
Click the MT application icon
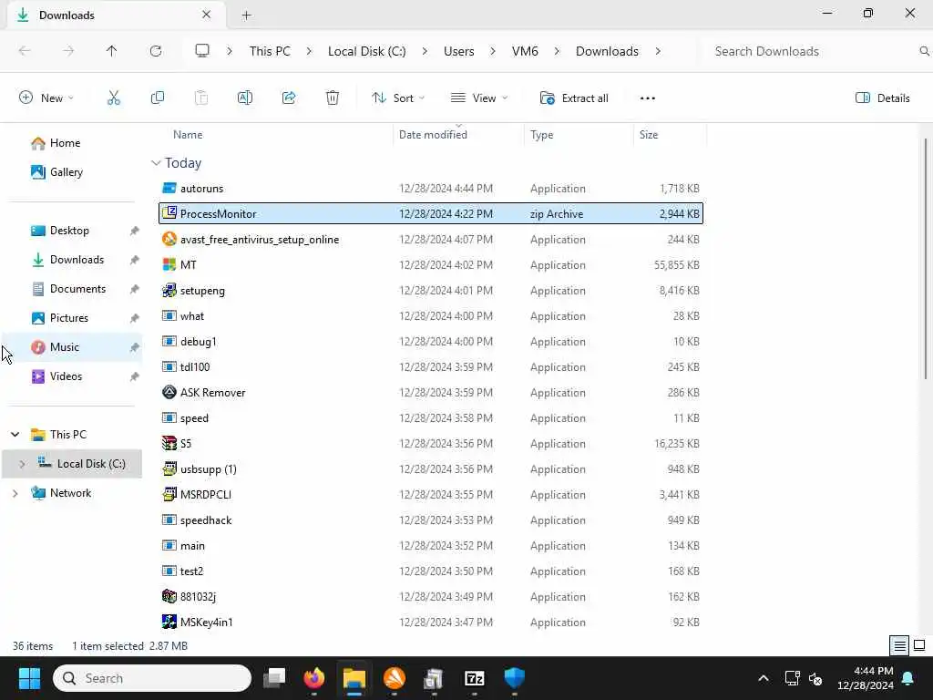click(169, 265)
